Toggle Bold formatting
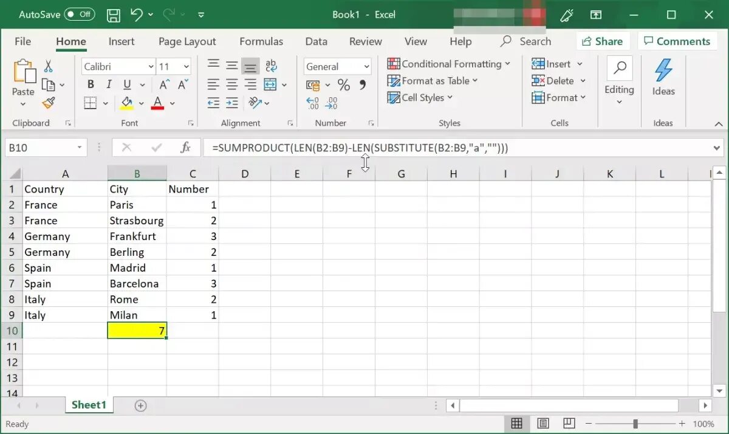The width and height of the screenshot is (729, 434). 91,84
